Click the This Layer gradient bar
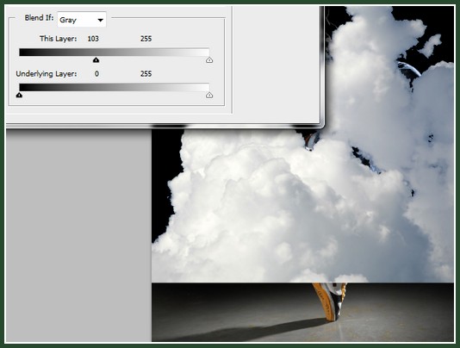Viewport: 460px width, 348px height. coord(114,53)
